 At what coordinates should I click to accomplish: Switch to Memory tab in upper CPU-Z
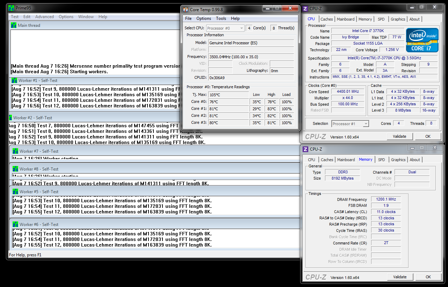click(365, 19)
